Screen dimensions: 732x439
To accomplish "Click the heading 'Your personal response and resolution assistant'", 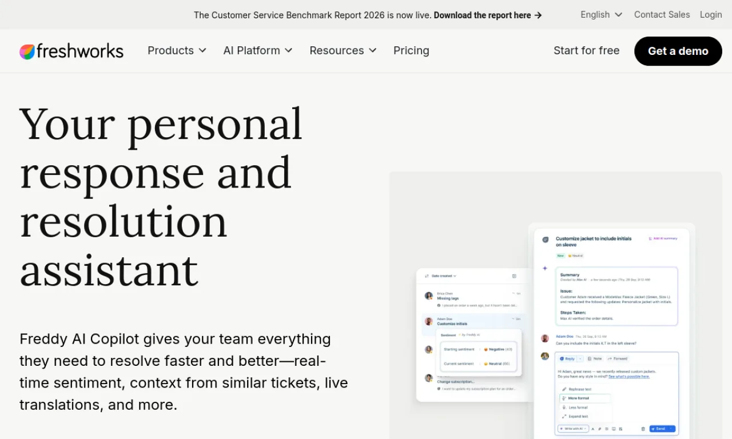I will pyautogui.click(x=161, y=197).
